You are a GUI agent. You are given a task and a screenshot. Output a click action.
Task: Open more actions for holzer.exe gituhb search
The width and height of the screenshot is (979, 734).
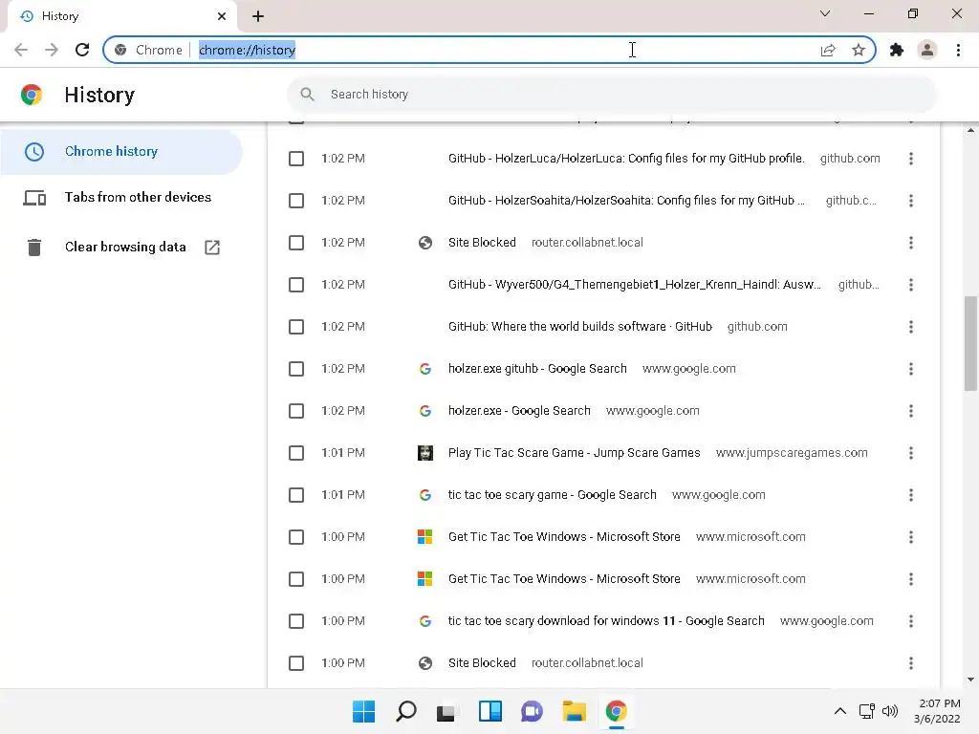(x=911, y=369)
